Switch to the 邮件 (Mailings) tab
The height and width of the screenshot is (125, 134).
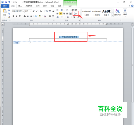pos(45,6)
